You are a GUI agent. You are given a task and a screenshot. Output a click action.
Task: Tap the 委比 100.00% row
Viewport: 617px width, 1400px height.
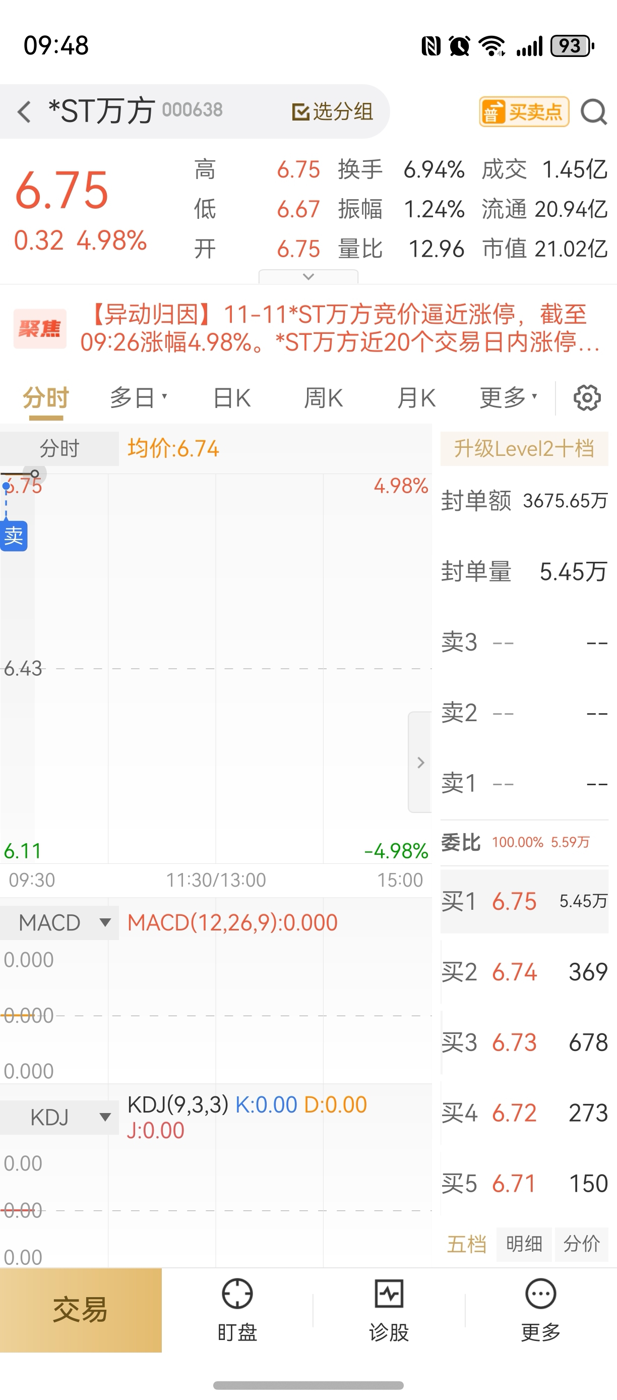click(x=524, y=842)
